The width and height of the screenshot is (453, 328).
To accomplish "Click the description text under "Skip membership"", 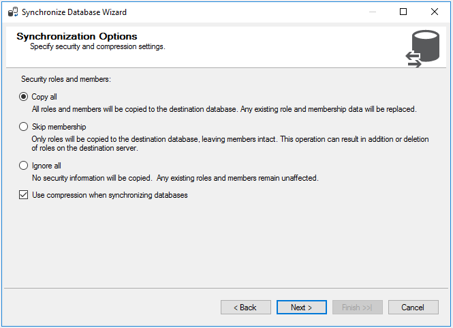I will coord(230,144).
